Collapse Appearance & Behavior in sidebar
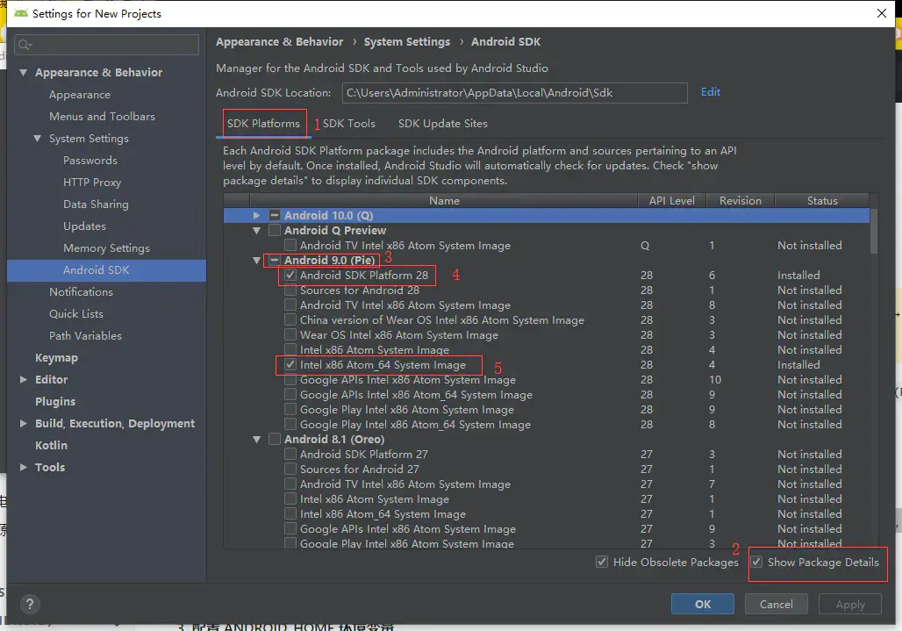902x631 pixels. point(23,73)
